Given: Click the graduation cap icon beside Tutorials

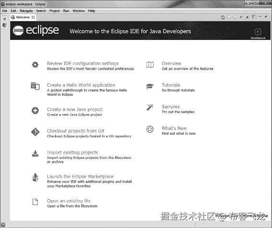Looking at the screenshot, I should coord(150,86).
